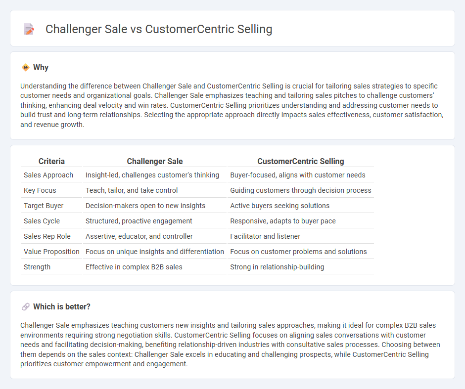Screen dimensions: 465x389
Task: Click cell Focus on customer problems and solutions
Action: (301, 252)
